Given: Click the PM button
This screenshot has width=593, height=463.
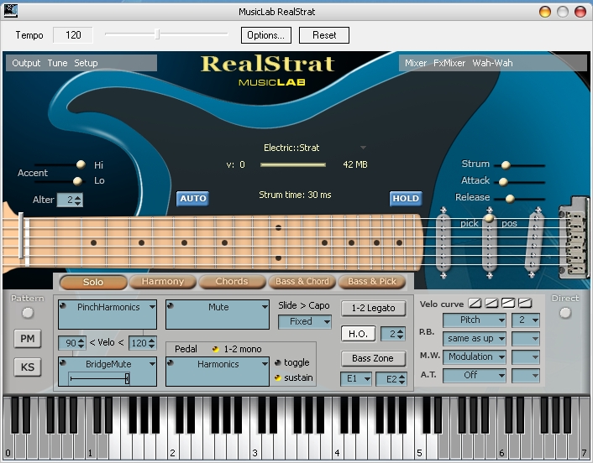Looking at the screenshot, I should click(x=27, y=339).
